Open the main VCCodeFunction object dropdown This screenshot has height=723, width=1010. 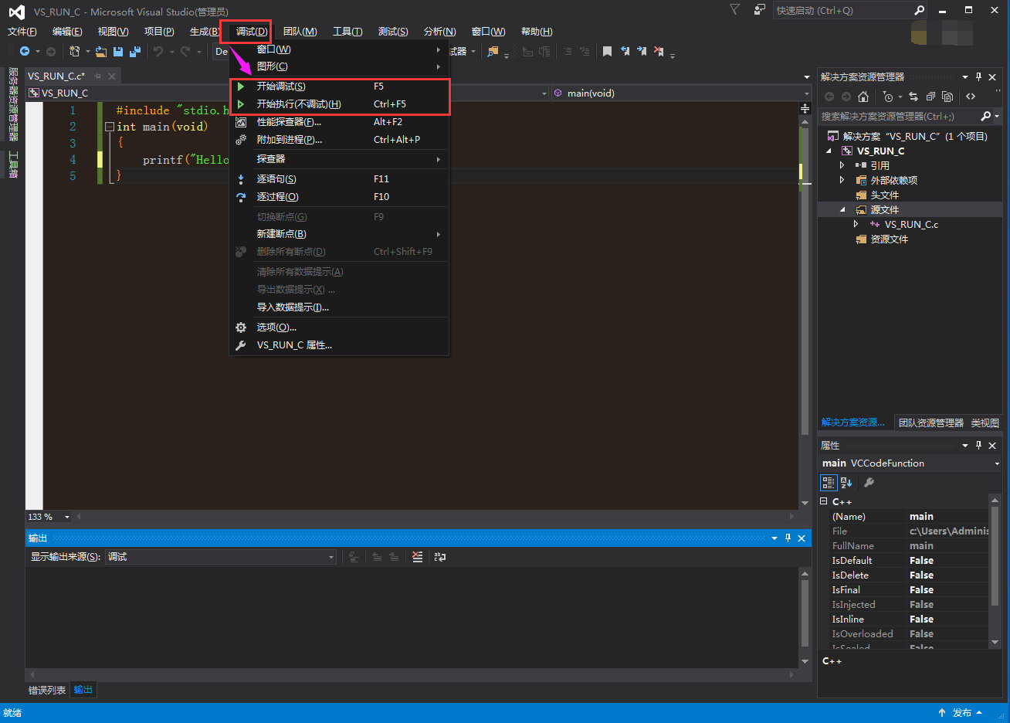pos(996,463)
